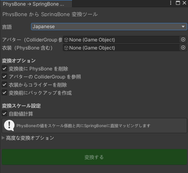Open the object picker for the 衣装 field
This screenshot has height=173, width=188.
(x=183, y=48)
